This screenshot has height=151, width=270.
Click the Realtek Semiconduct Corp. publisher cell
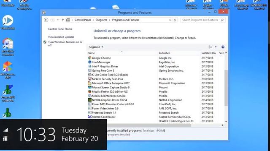click(175, 117)
